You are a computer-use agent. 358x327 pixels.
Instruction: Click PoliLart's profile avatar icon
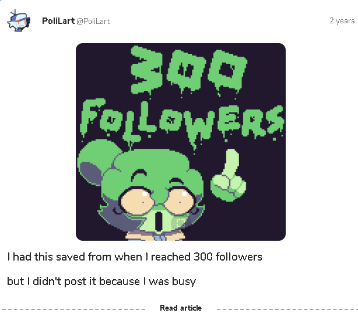click(18, 21)
